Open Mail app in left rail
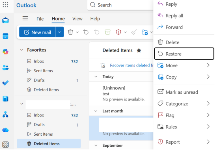 click(x=5, y=20)
